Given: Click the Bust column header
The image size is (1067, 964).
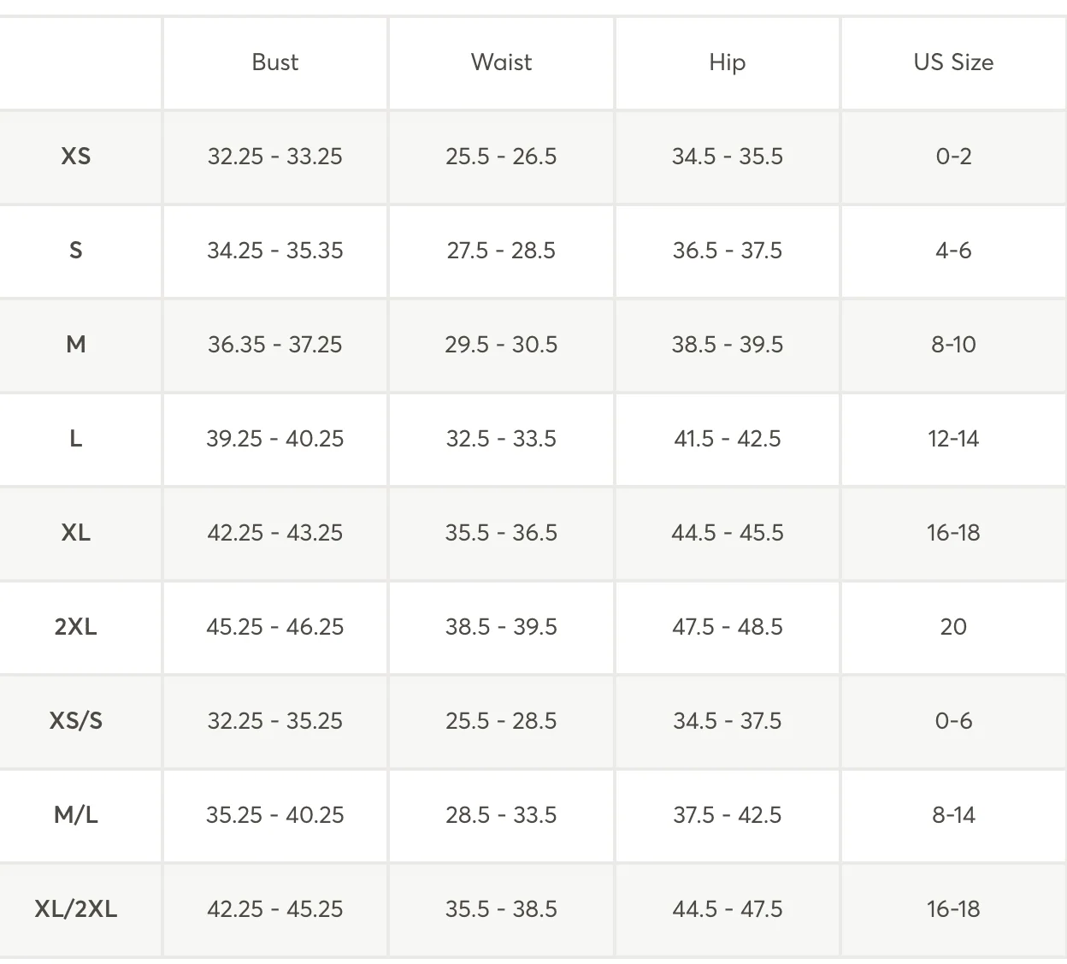Looking at the screenshot, I should (275, 62).
